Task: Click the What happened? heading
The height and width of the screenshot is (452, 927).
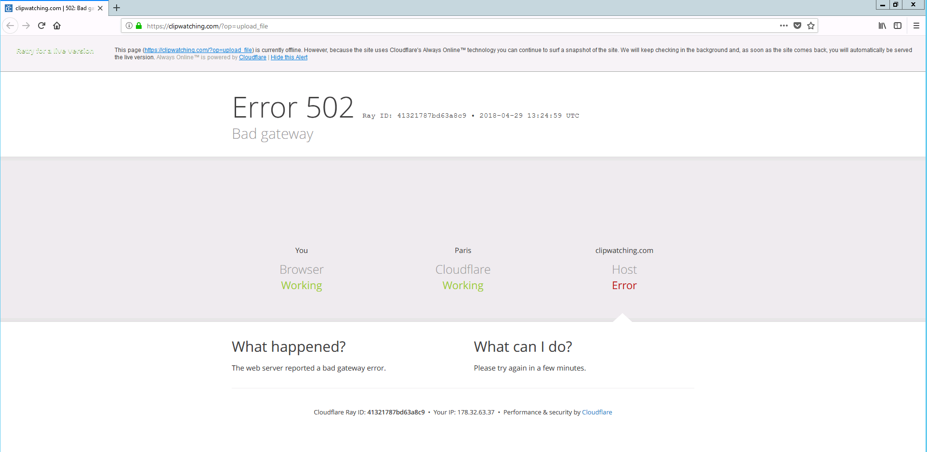Action: (x=289, y=346)
